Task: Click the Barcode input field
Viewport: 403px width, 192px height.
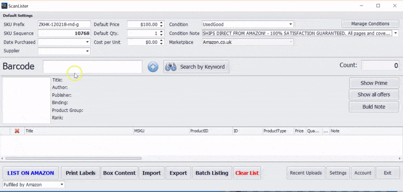Action: click(x=93, y=67)
